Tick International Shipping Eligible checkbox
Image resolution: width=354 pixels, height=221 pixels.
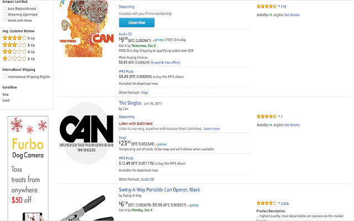click(x=5, y=77)
